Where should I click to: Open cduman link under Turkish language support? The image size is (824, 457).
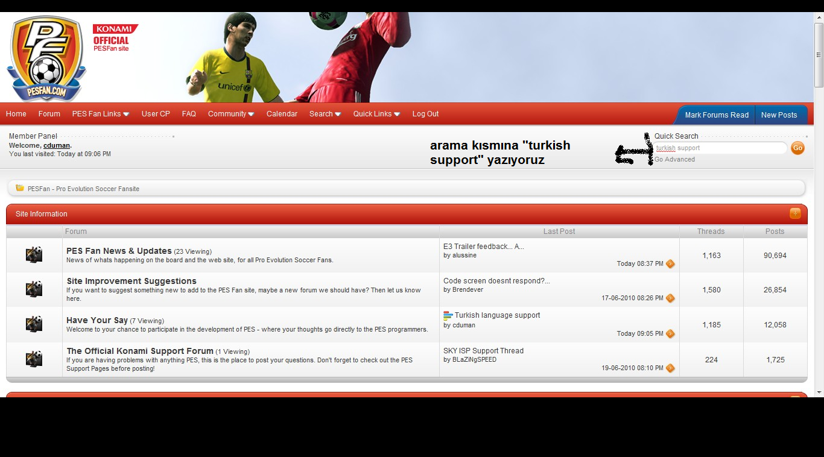[x=464, y=325]
